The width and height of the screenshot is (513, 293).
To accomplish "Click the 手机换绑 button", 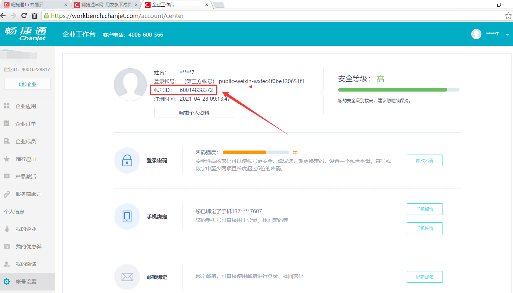I will tap(425, 228).
